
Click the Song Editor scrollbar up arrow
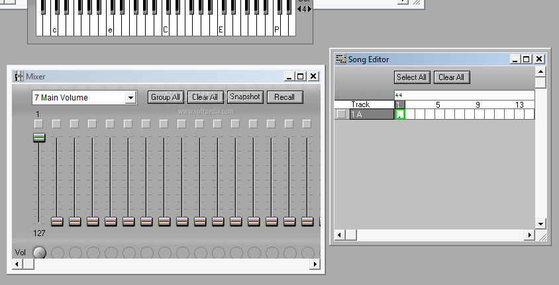tap(541, 72)
